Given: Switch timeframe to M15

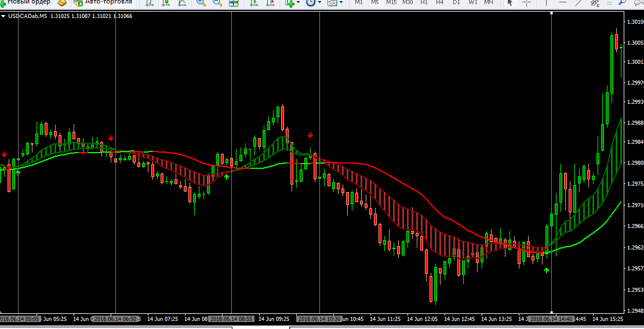Looking at the screenshot, I should point(391,2).
